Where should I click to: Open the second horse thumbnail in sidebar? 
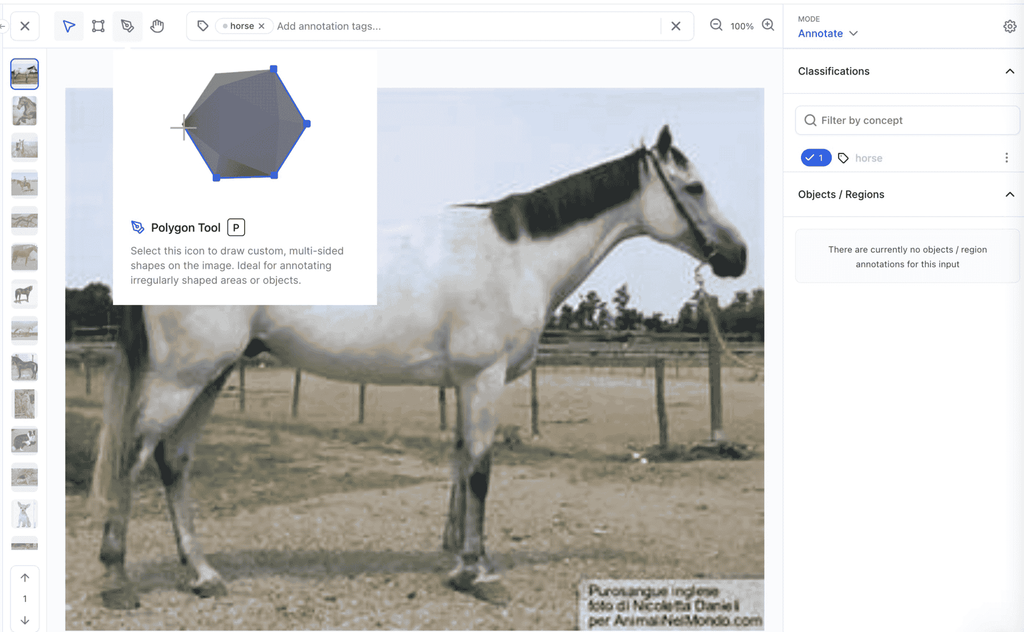(x=24, y=110)
